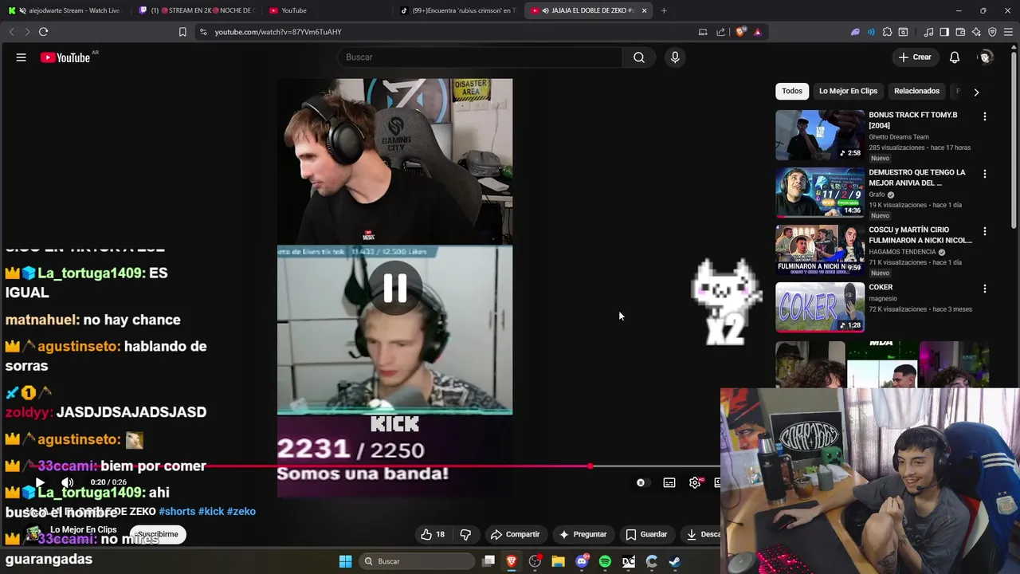Open the Brave VPN shield icon

(x=992, y=32)
